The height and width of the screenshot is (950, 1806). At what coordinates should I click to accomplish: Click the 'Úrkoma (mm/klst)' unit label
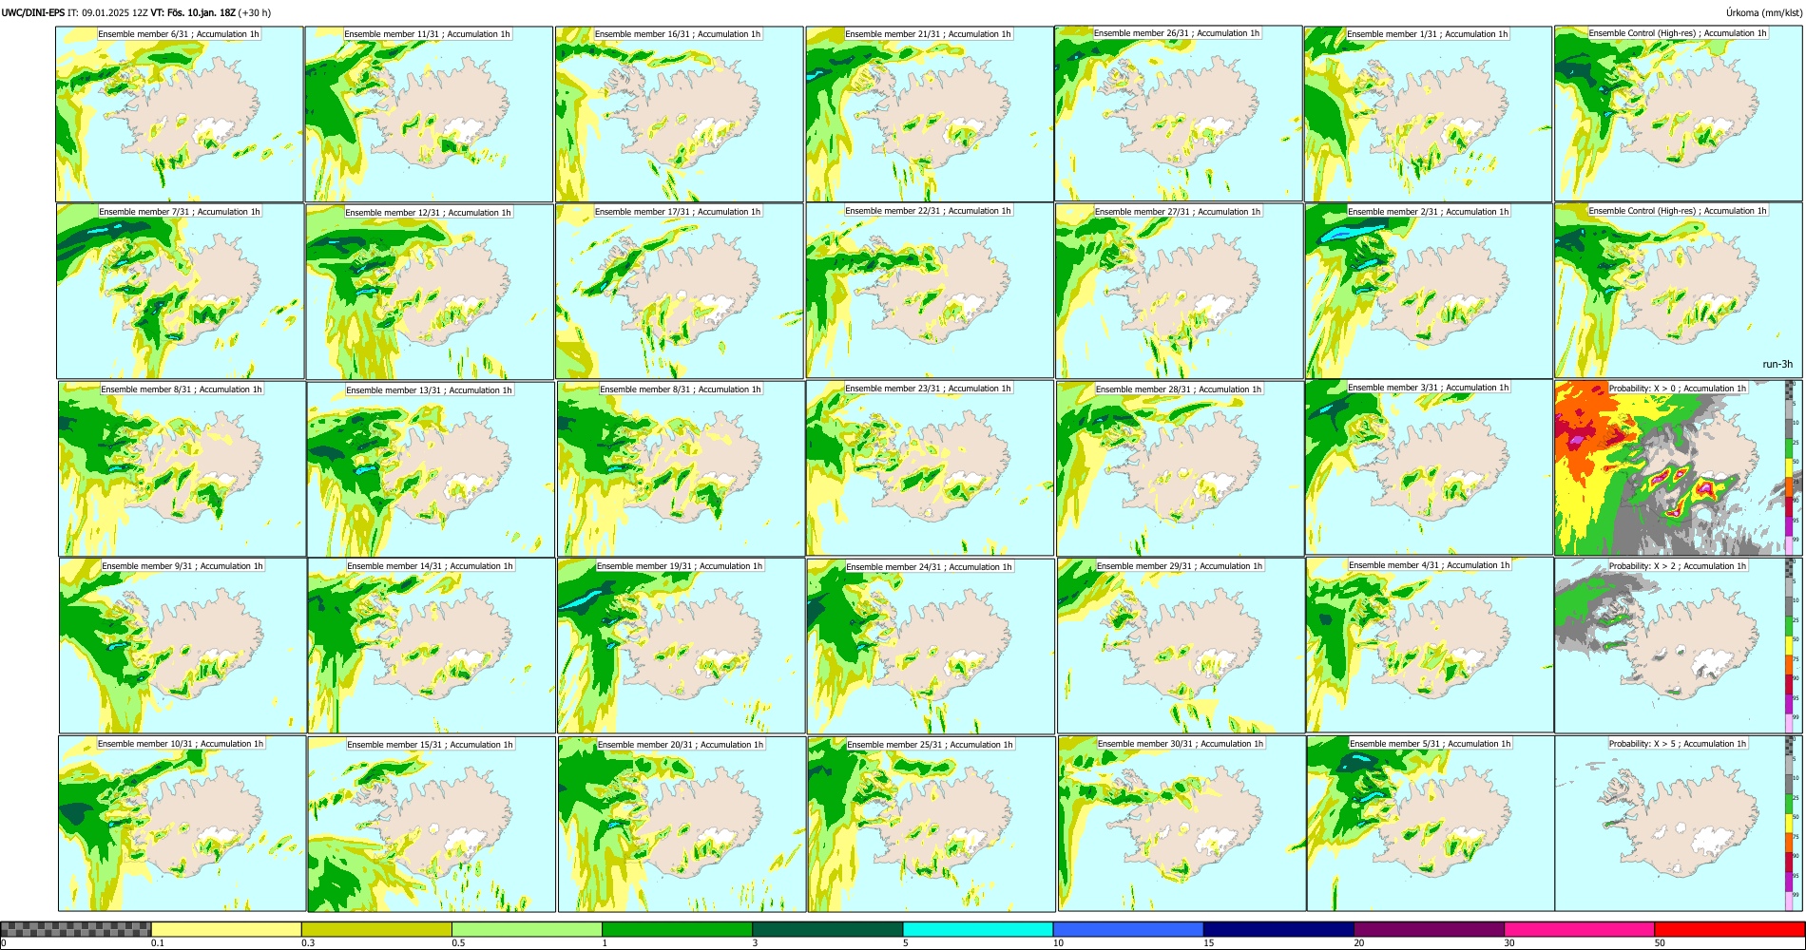1763,12
